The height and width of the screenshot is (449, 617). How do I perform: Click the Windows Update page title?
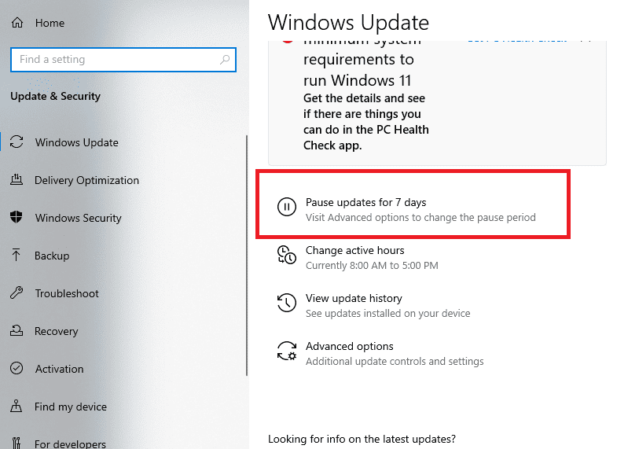point(348,23)
